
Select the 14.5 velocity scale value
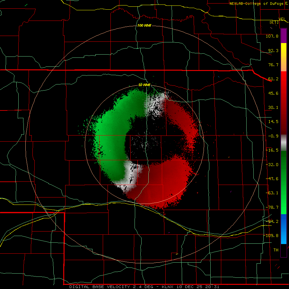click(x=273, y=122)
